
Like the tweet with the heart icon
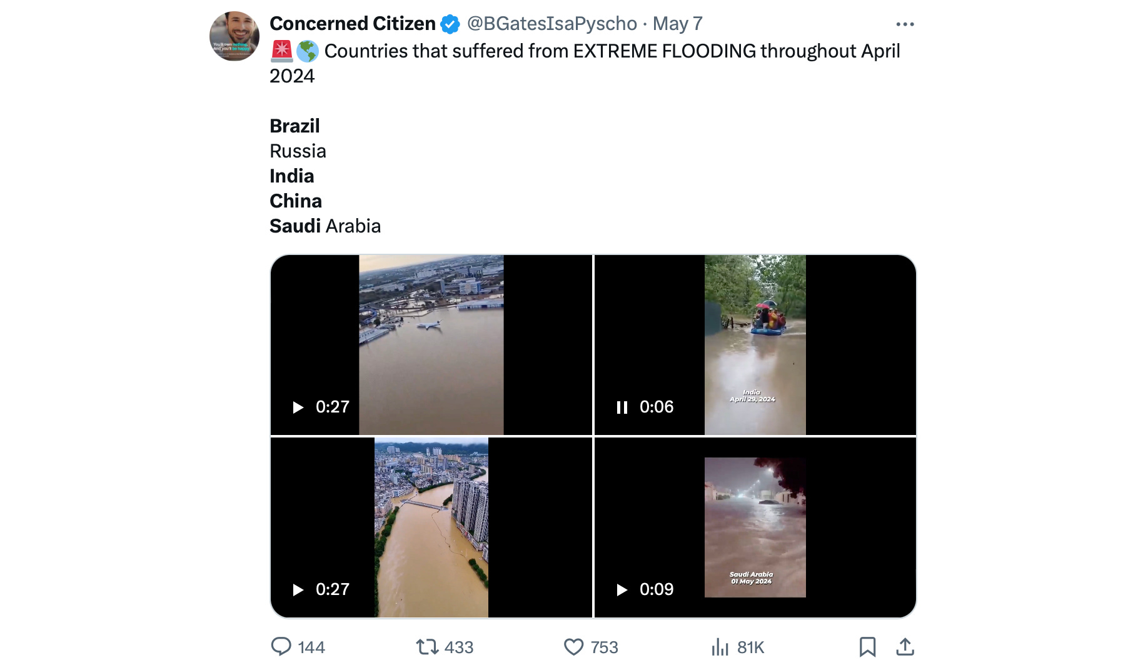pyautogui.click(x=573, y=646)
